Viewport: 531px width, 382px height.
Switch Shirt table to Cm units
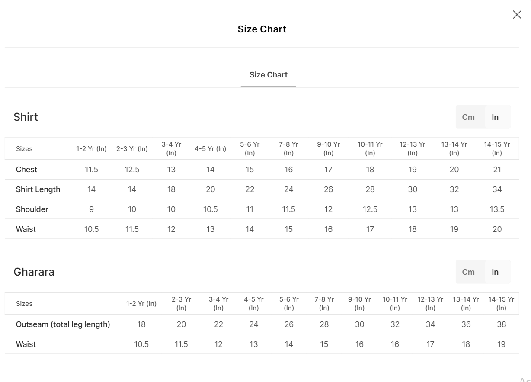click(x=468, y=117)
